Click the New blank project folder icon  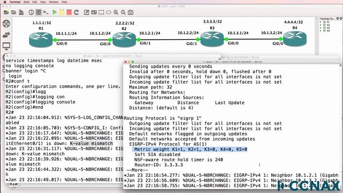pyautogui.click(x=6, y=12)
